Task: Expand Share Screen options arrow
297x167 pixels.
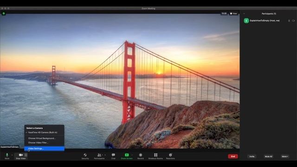Action: coord(132,155)
